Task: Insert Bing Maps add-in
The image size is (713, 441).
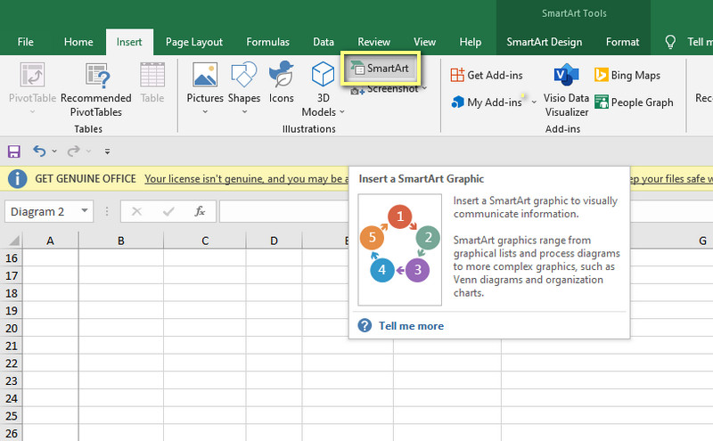Action: click(627, 75)
